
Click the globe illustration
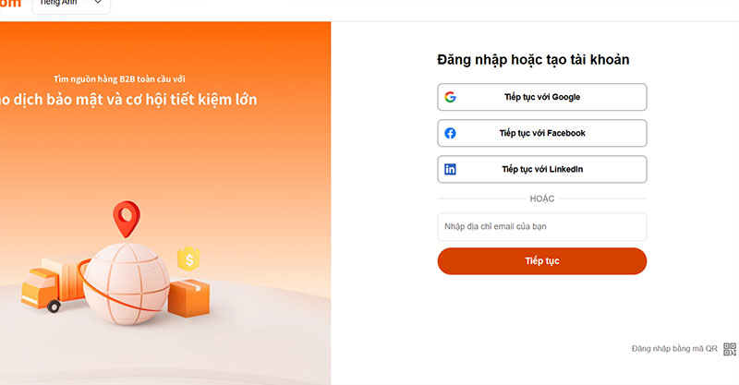pyautogui.click(x=126, y=282)
